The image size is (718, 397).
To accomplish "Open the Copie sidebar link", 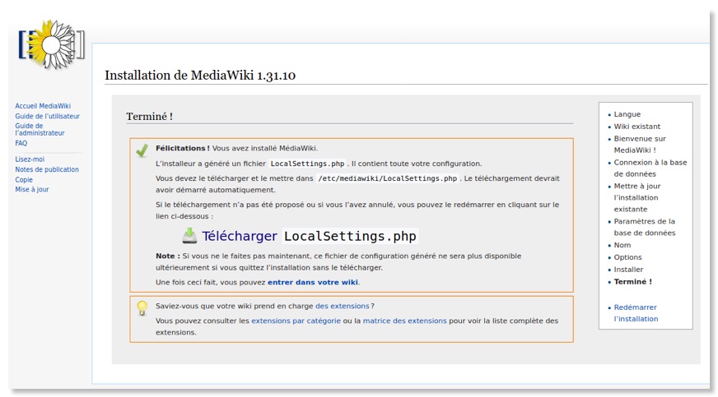I will tap(24, 179).
